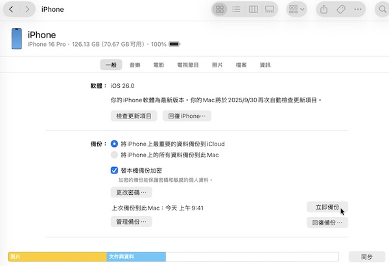Click the 檢查更新項目 button

coord(134,116)
